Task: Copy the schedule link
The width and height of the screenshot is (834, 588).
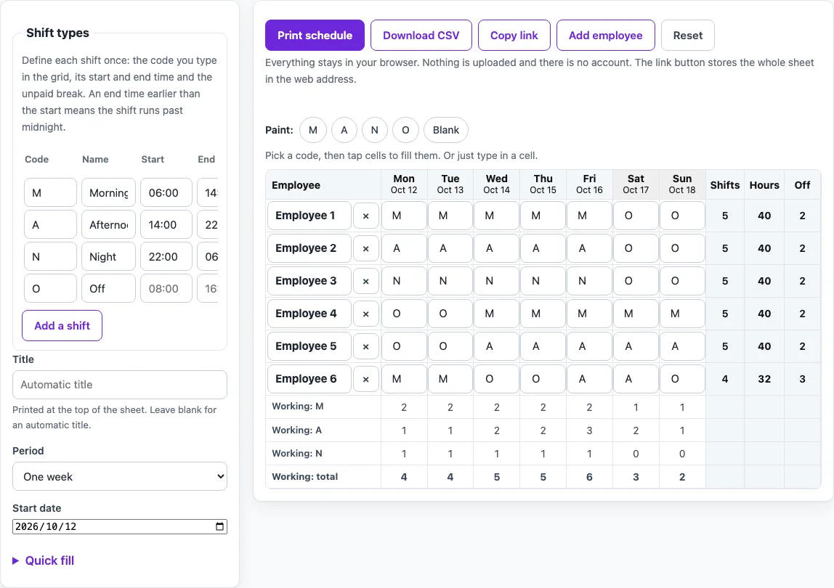Action: [514, 35]
